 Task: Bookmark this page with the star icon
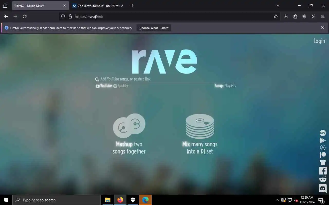pos(276,16)
